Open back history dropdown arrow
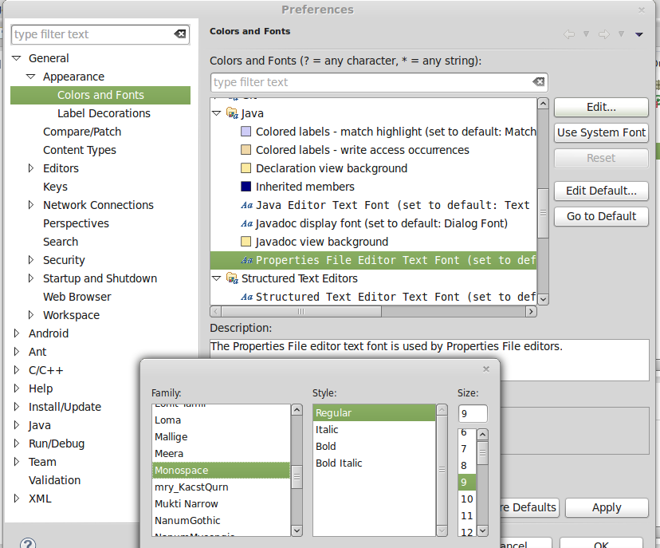The height and width of the screenshot is (548, 660). [x=586, y=34]
